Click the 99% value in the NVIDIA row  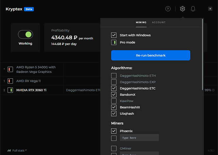coord(208,90)
